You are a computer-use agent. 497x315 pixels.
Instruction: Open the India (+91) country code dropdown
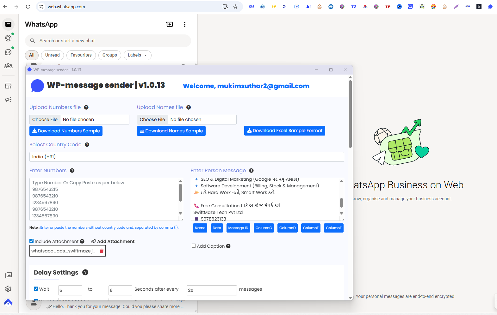point(187,157)
